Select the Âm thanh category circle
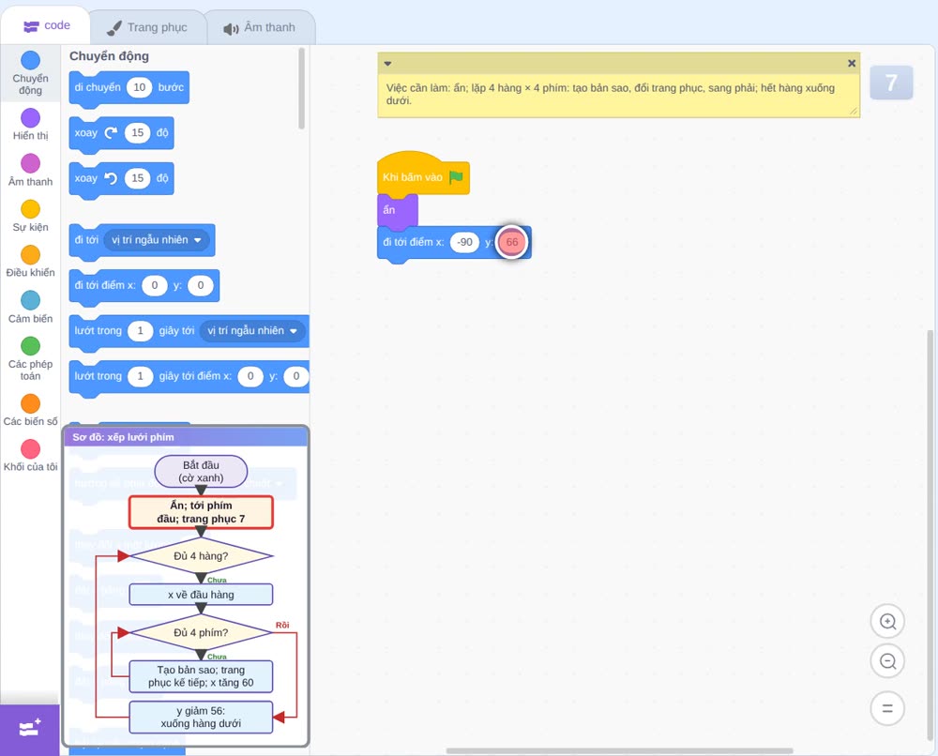Image resolution: width=938 pixels, height=756 pixels. pos(31,163)
